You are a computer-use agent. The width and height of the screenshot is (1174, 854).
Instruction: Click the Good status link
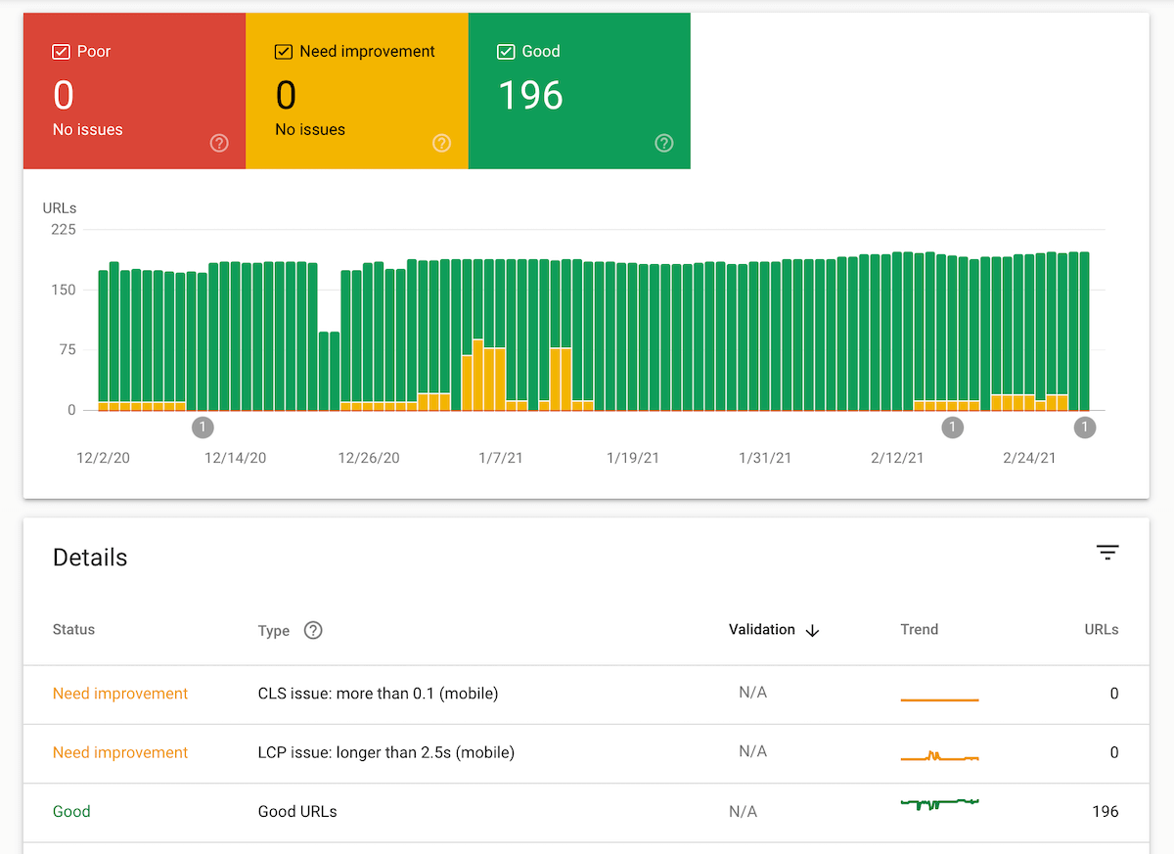(x=71, y=811)
